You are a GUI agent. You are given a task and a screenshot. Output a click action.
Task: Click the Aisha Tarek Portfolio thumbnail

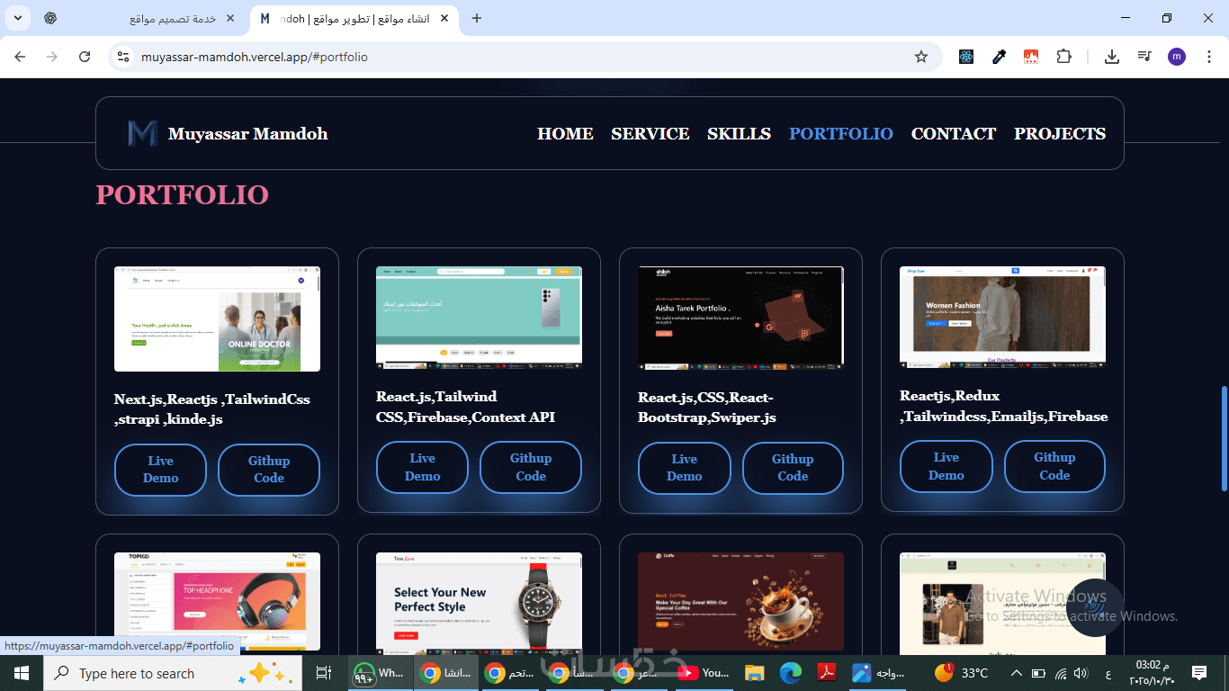[x=740, y=318]
